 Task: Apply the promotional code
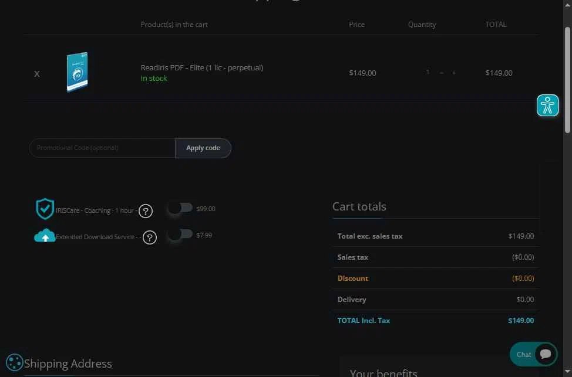[203, 148]
